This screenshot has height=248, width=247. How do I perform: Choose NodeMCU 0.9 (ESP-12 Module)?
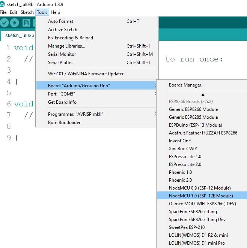(202, 188)
